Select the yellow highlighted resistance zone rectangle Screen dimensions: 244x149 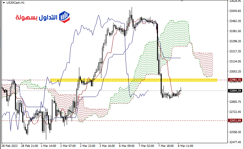point(134,80)
